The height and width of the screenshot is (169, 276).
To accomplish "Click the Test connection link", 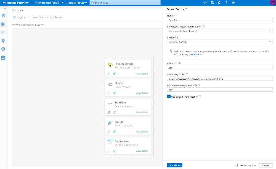I will tap(246, 165).
